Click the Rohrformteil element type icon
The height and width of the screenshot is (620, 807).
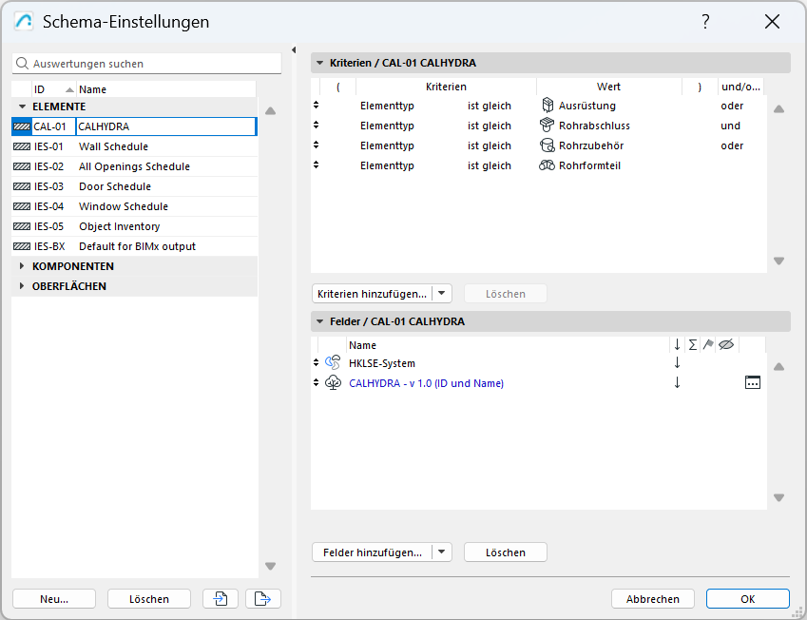pos(547,165)
